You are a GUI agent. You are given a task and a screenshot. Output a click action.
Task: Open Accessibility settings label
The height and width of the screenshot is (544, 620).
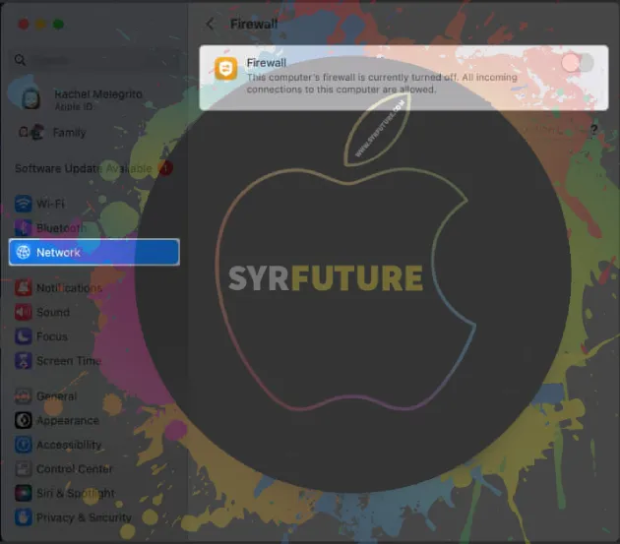tap(69, 445)
